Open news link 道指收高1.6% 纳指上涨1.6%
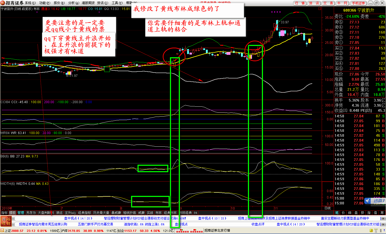The image size is (386, 234). [x=144, y=224]
